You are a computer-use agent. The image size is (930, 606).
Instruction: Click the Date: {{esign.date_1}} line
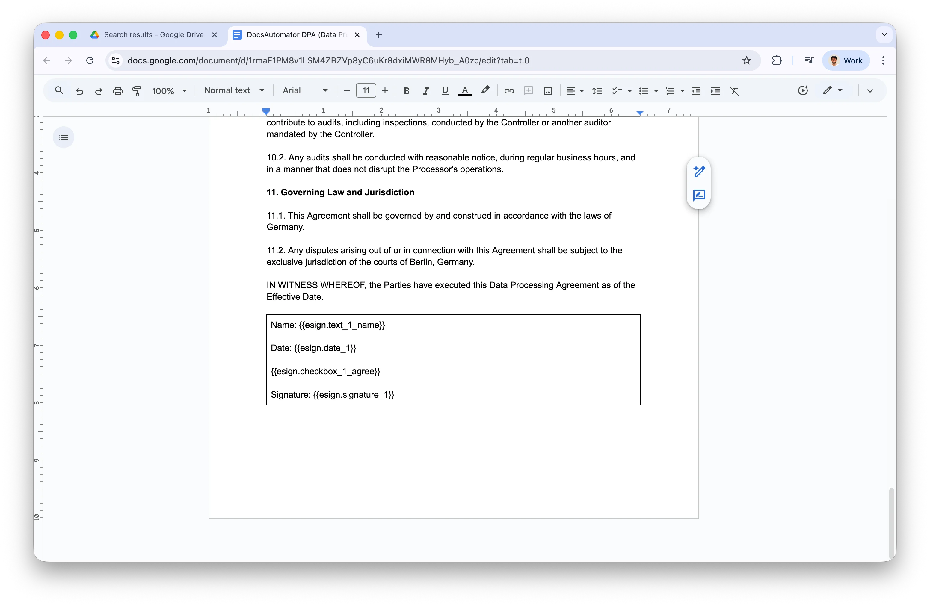(313, 348)
